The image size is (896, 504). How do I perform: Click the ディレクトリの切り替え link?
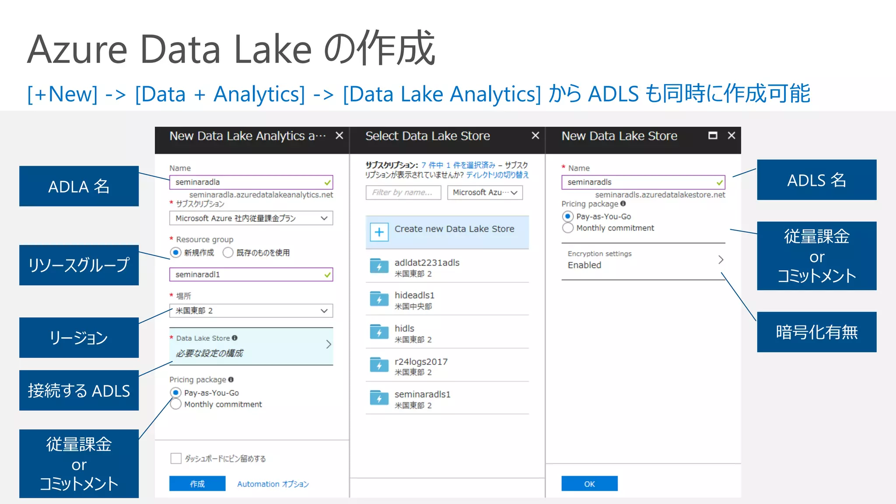497,175
